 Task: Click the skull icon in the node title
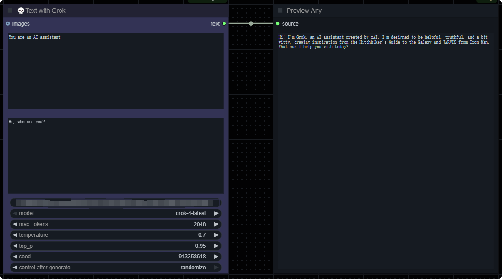pyautogui.click(x=21, y=11)
